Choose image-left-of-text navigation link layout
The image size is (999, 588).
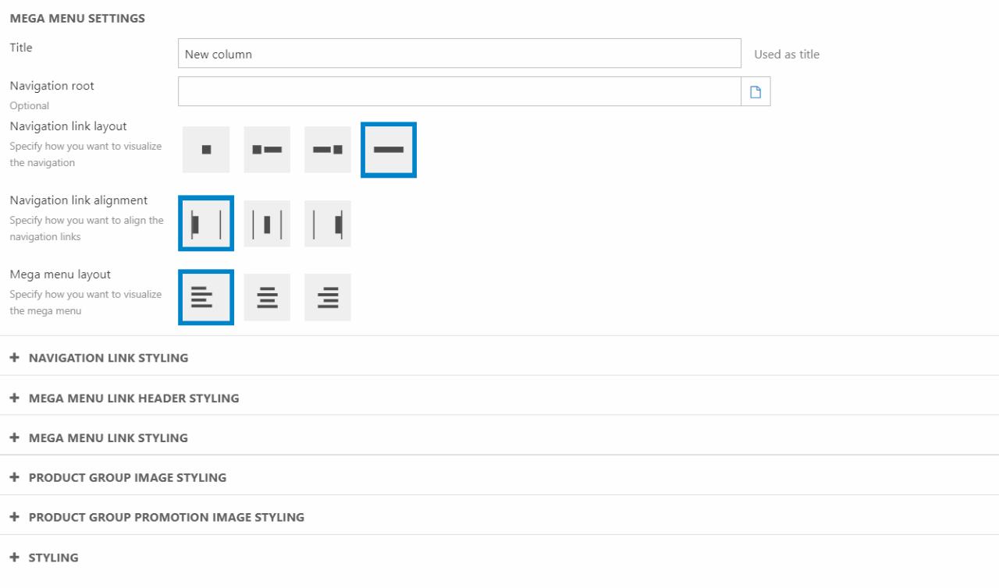pyautogui.click(x=267, y=150)
